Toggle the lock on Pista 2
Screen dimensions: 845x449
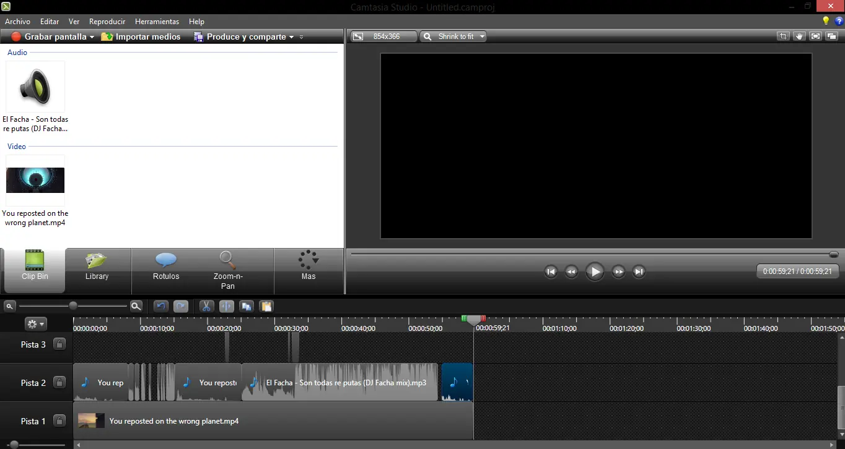click(59, 383)
